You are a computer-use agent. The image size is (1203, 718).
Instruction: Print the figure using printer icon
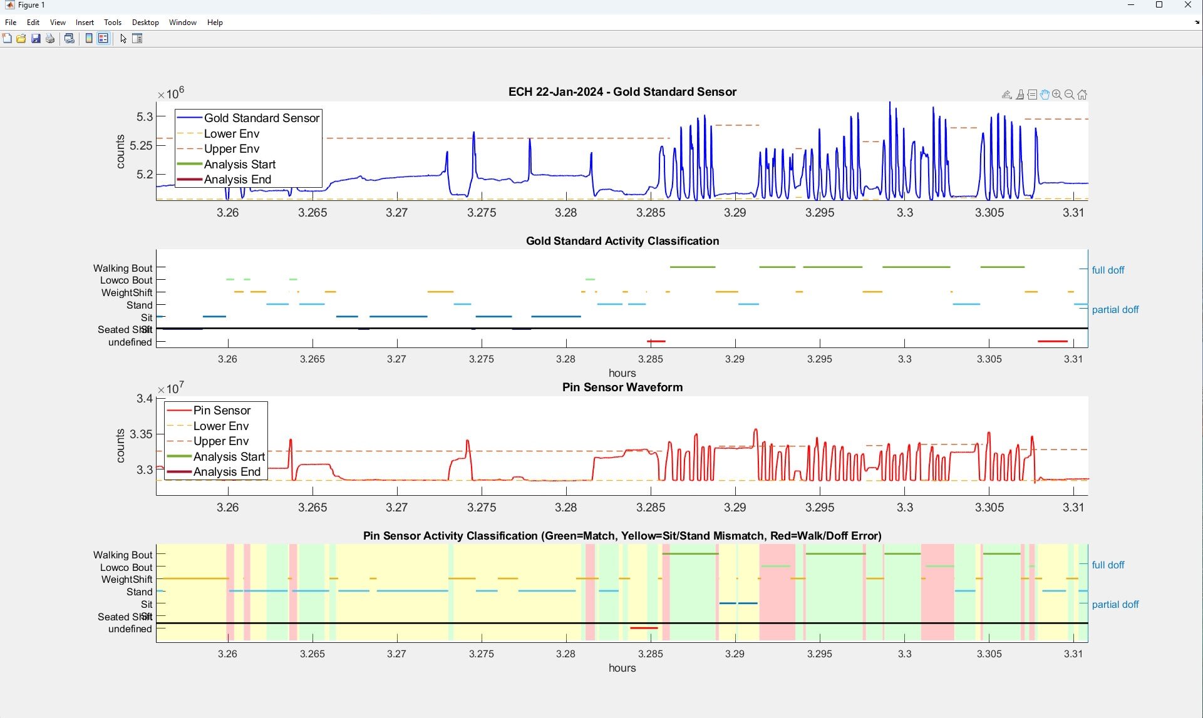[50, 39]
